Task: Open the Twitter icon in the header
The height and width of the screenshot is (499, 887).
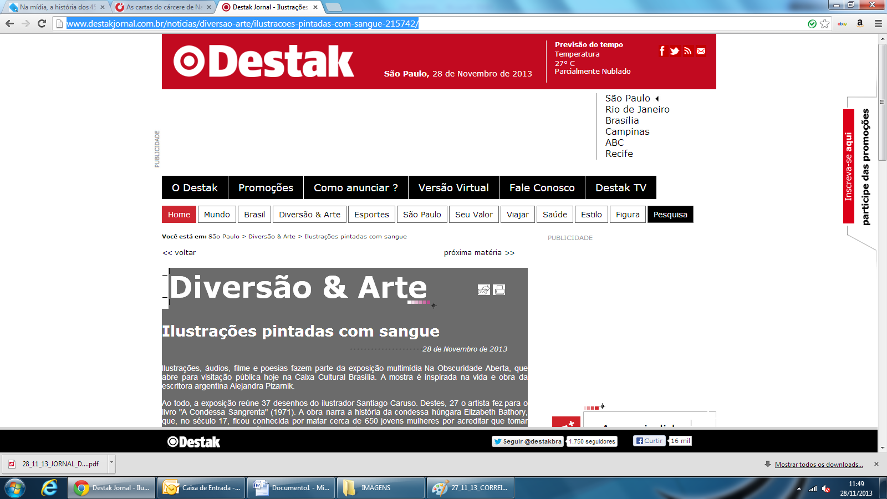Action: click(x=675, y=51)
